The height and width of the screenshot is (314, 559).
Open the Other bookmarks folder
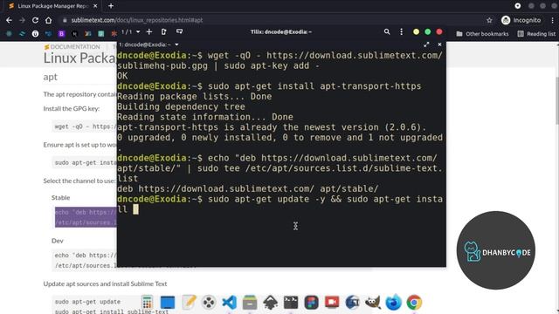(482, 34)
